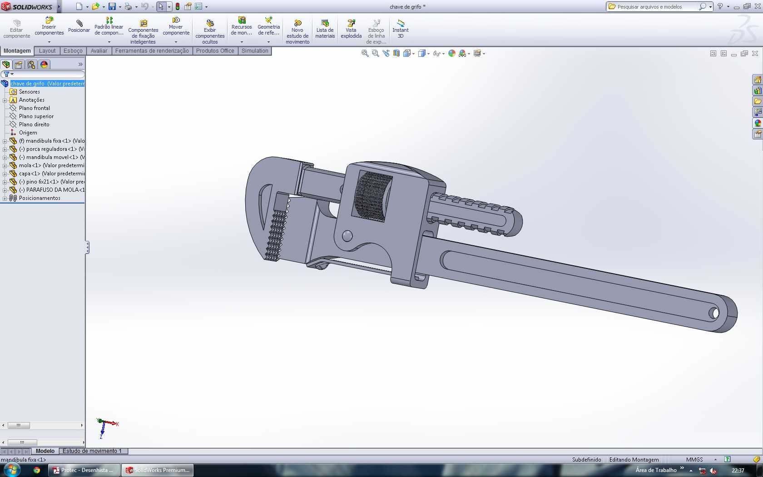The height and width of the screenshot is (477, 763).
Task: Select mola<1> component in tree
Action: 51,165
